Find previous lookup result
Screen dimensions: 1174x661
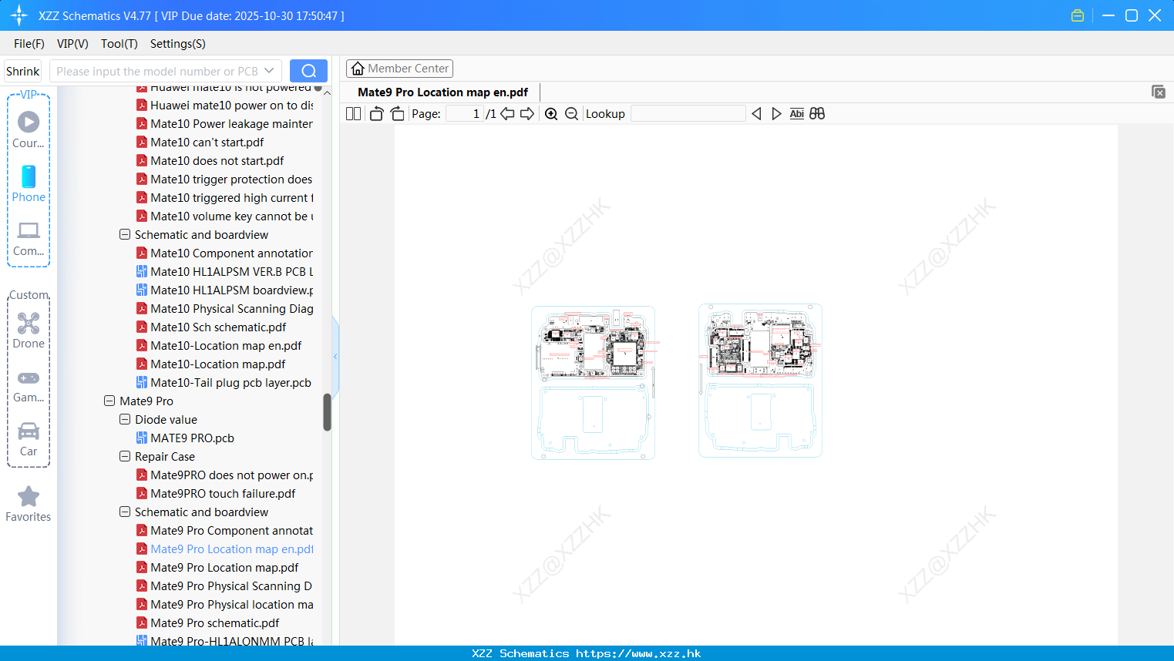(x=756, y=114)
